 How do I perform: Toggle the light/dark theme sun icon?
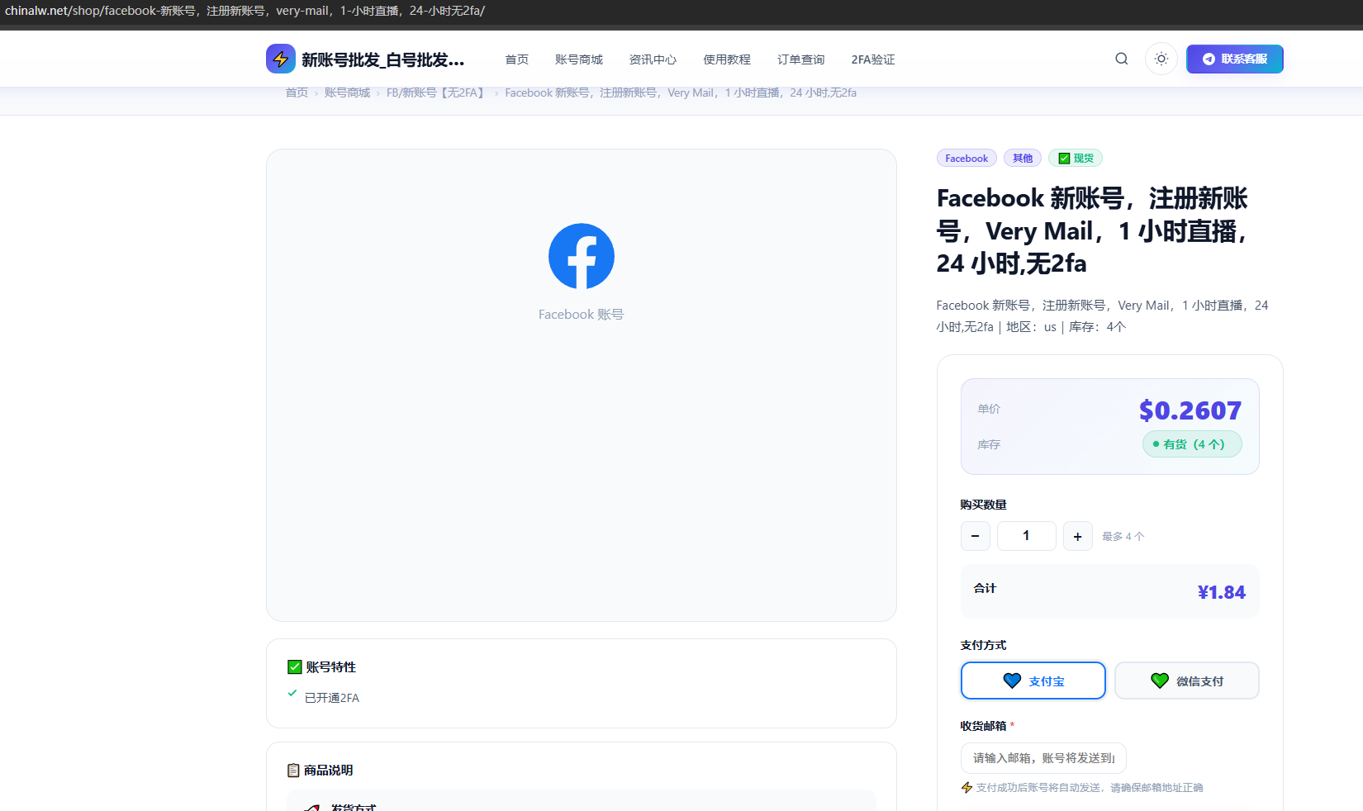tap(1161, 59)
